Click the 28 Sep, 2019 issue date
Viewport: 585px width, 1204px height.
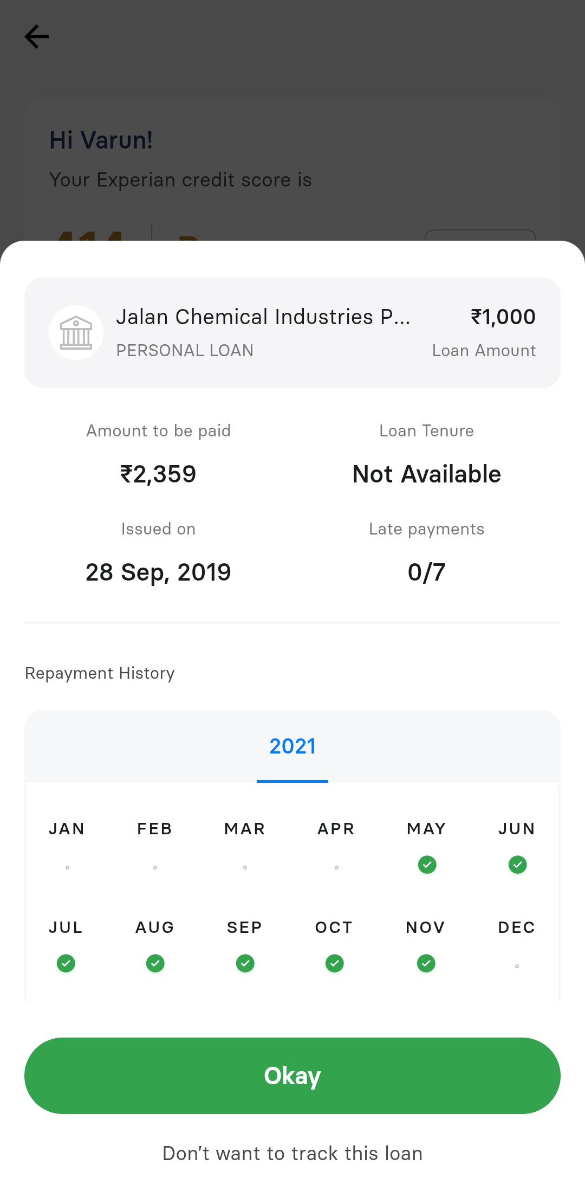[x=158, y=572]
